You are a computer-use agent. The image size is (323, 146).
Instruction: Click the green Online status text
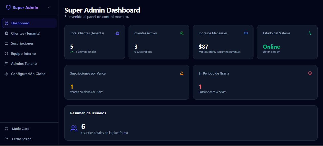tap(271, 47)
